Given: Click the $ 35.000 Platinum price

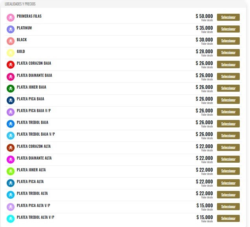Looking at the screenshot, I should [x=204, y=28].
